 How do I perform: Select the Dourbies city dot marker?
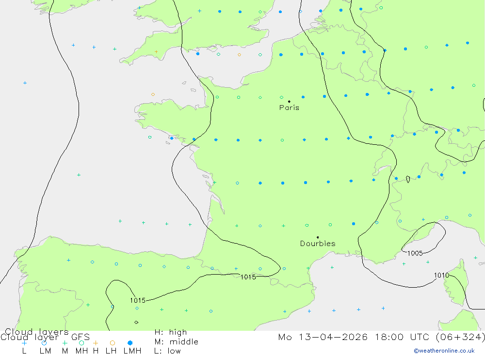pos(318,237)
